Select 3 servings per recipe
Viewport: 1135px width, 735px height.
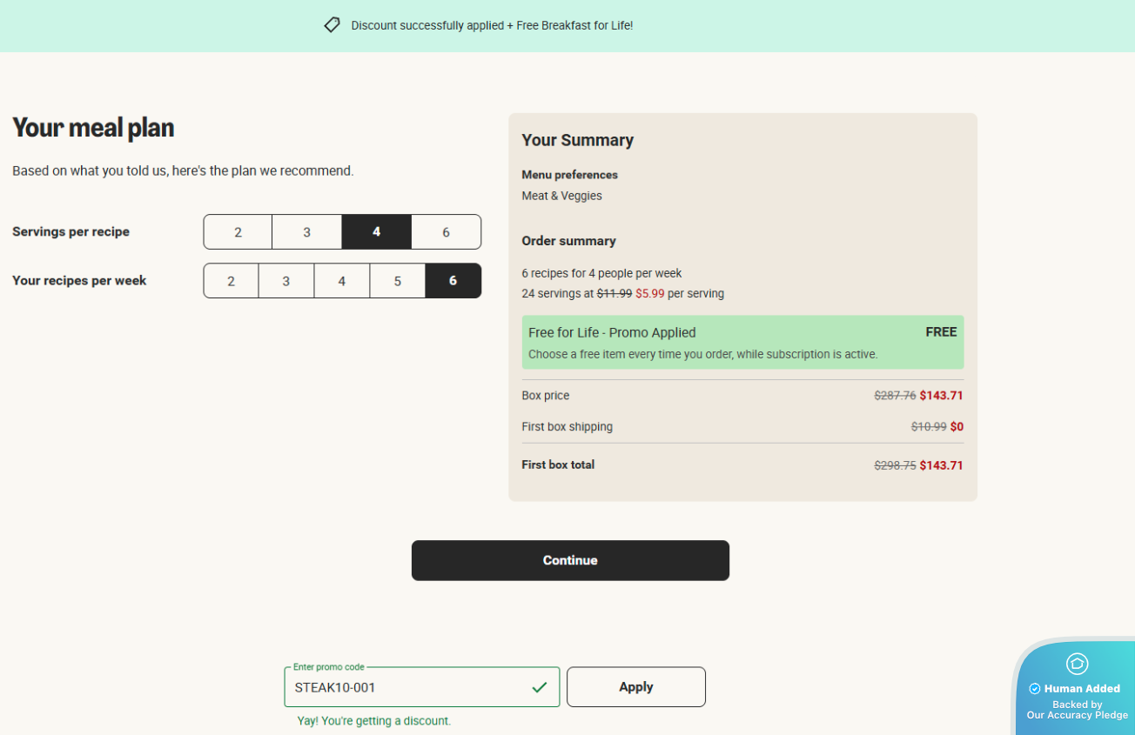point(306,232)
